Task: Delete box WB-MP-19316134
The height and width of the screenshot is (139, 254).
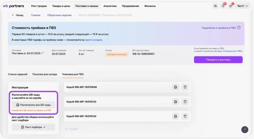Action: 185,116
